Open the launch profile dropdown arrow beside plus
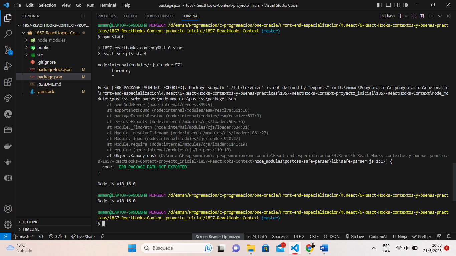The width and height of the screenshot is (456, 256). 406,16
